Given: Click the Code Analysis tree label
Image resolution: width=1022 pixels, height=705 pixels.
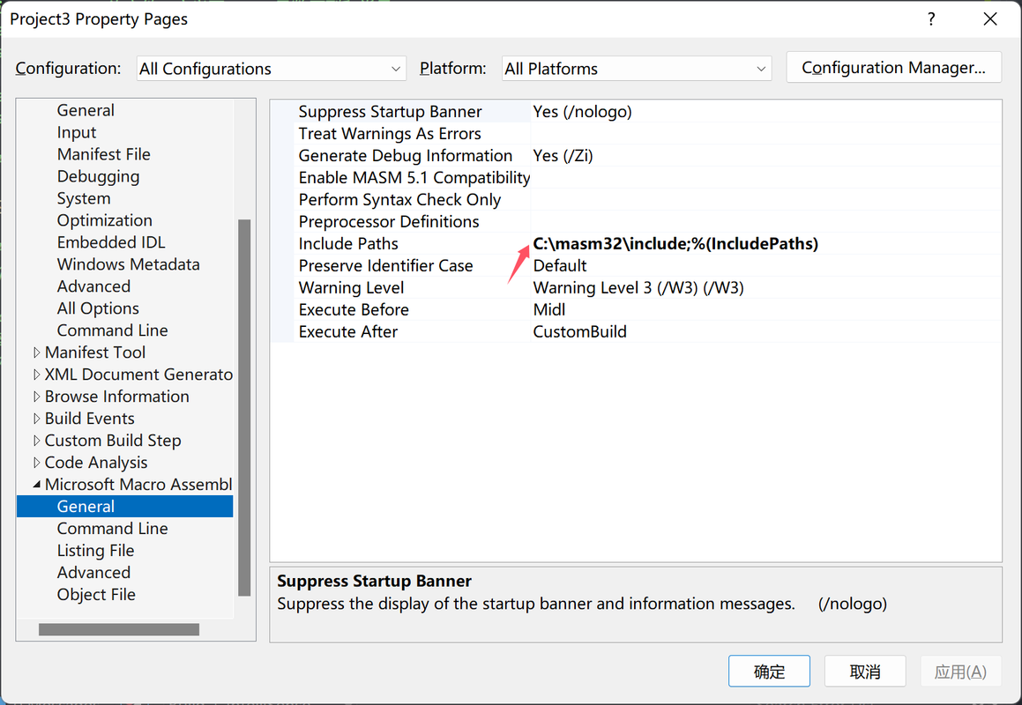Looking at the screenshot, I should click(x=96, y=463).
